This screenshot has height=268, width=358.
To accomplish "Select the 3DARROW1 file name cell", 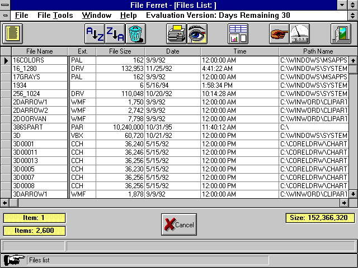I will pos(39,194).
